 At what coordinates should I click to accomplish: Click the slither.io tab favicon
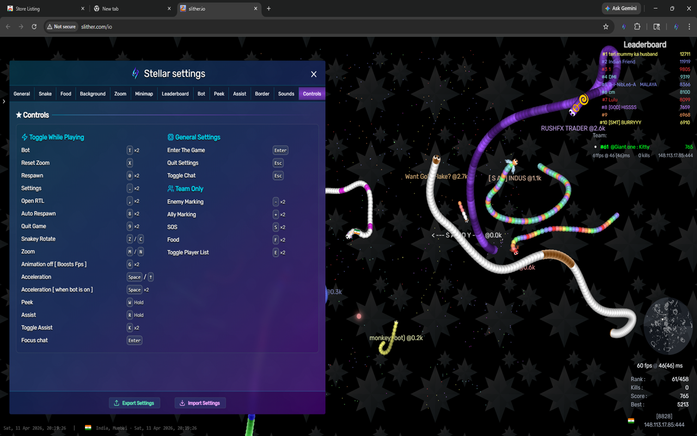point(183,9)
